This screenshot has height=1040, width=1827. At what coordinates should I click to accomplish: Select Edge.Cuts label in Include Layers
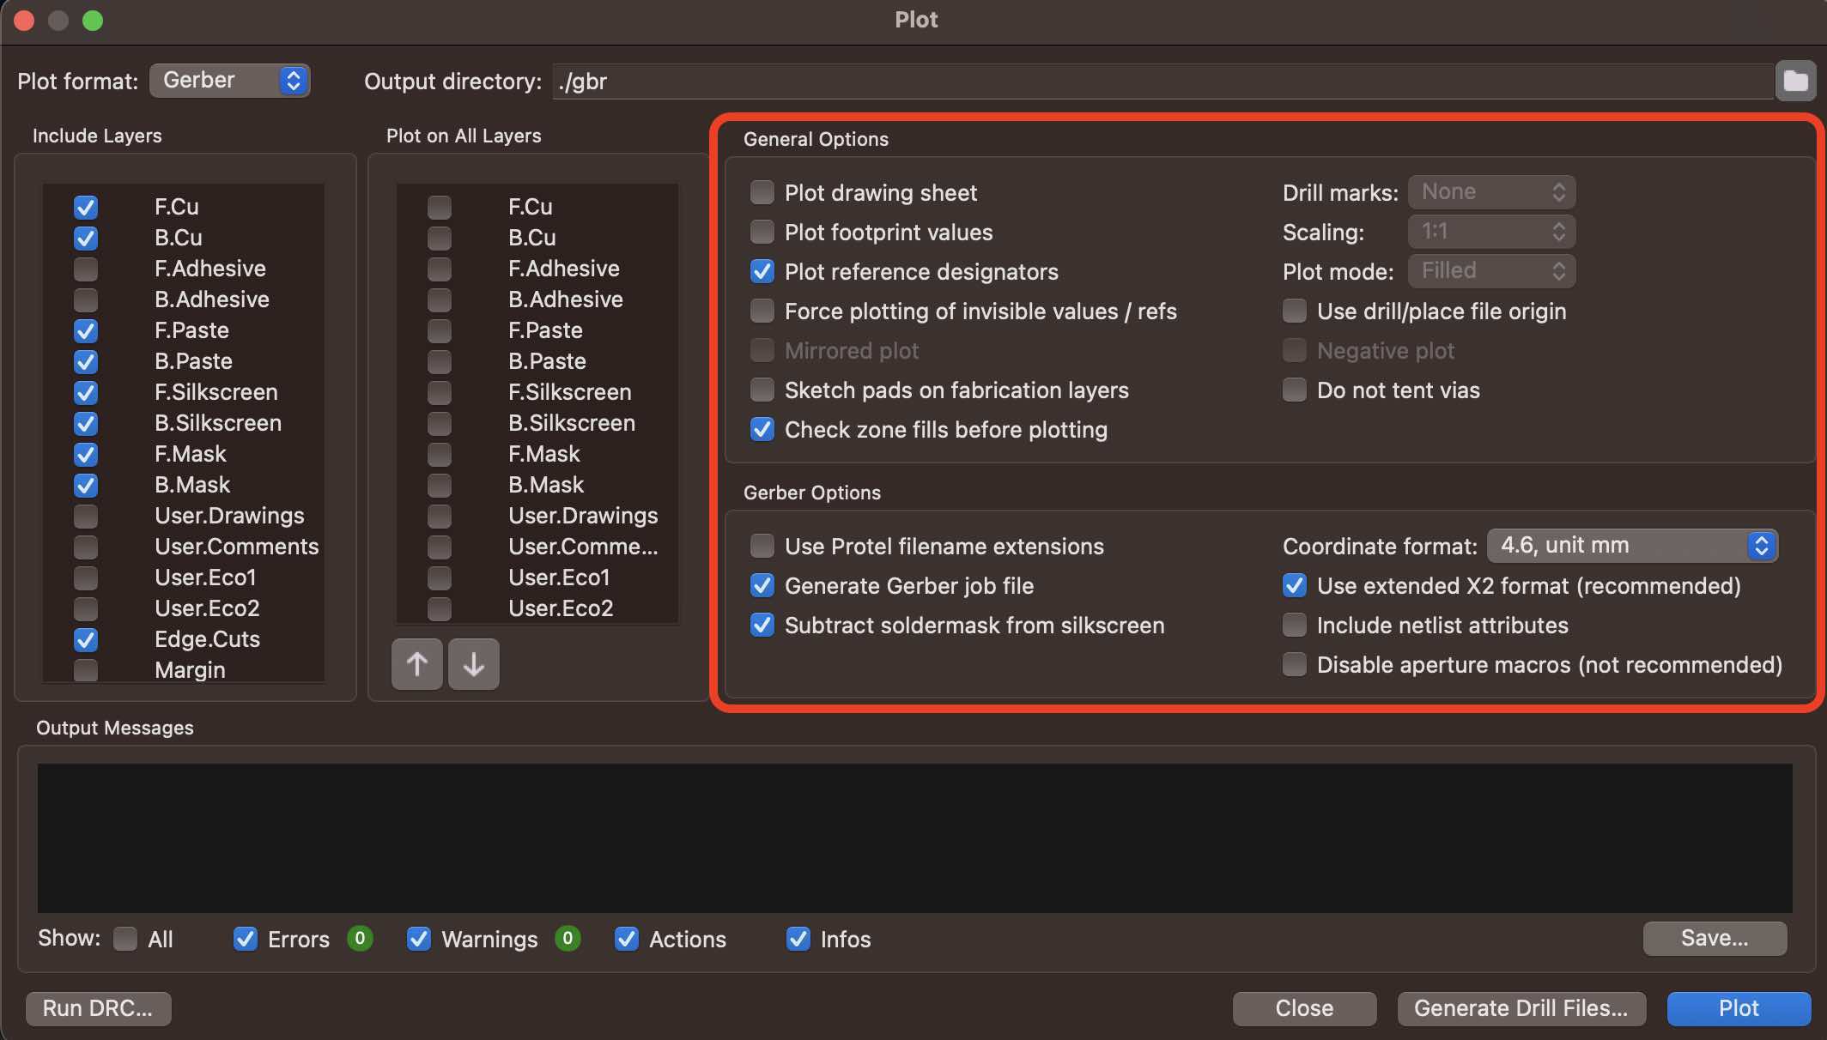(207, 639)
